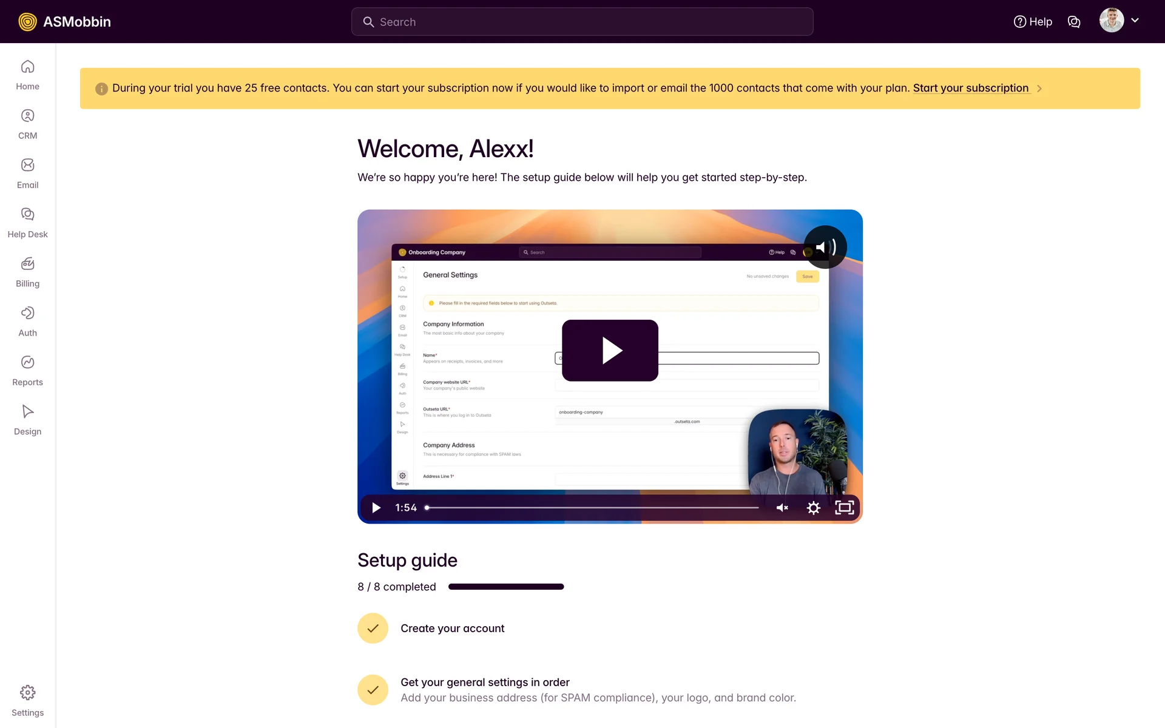Open the chat messages icon in header
Screen dimensions: 1165x728
[1074, 22]
